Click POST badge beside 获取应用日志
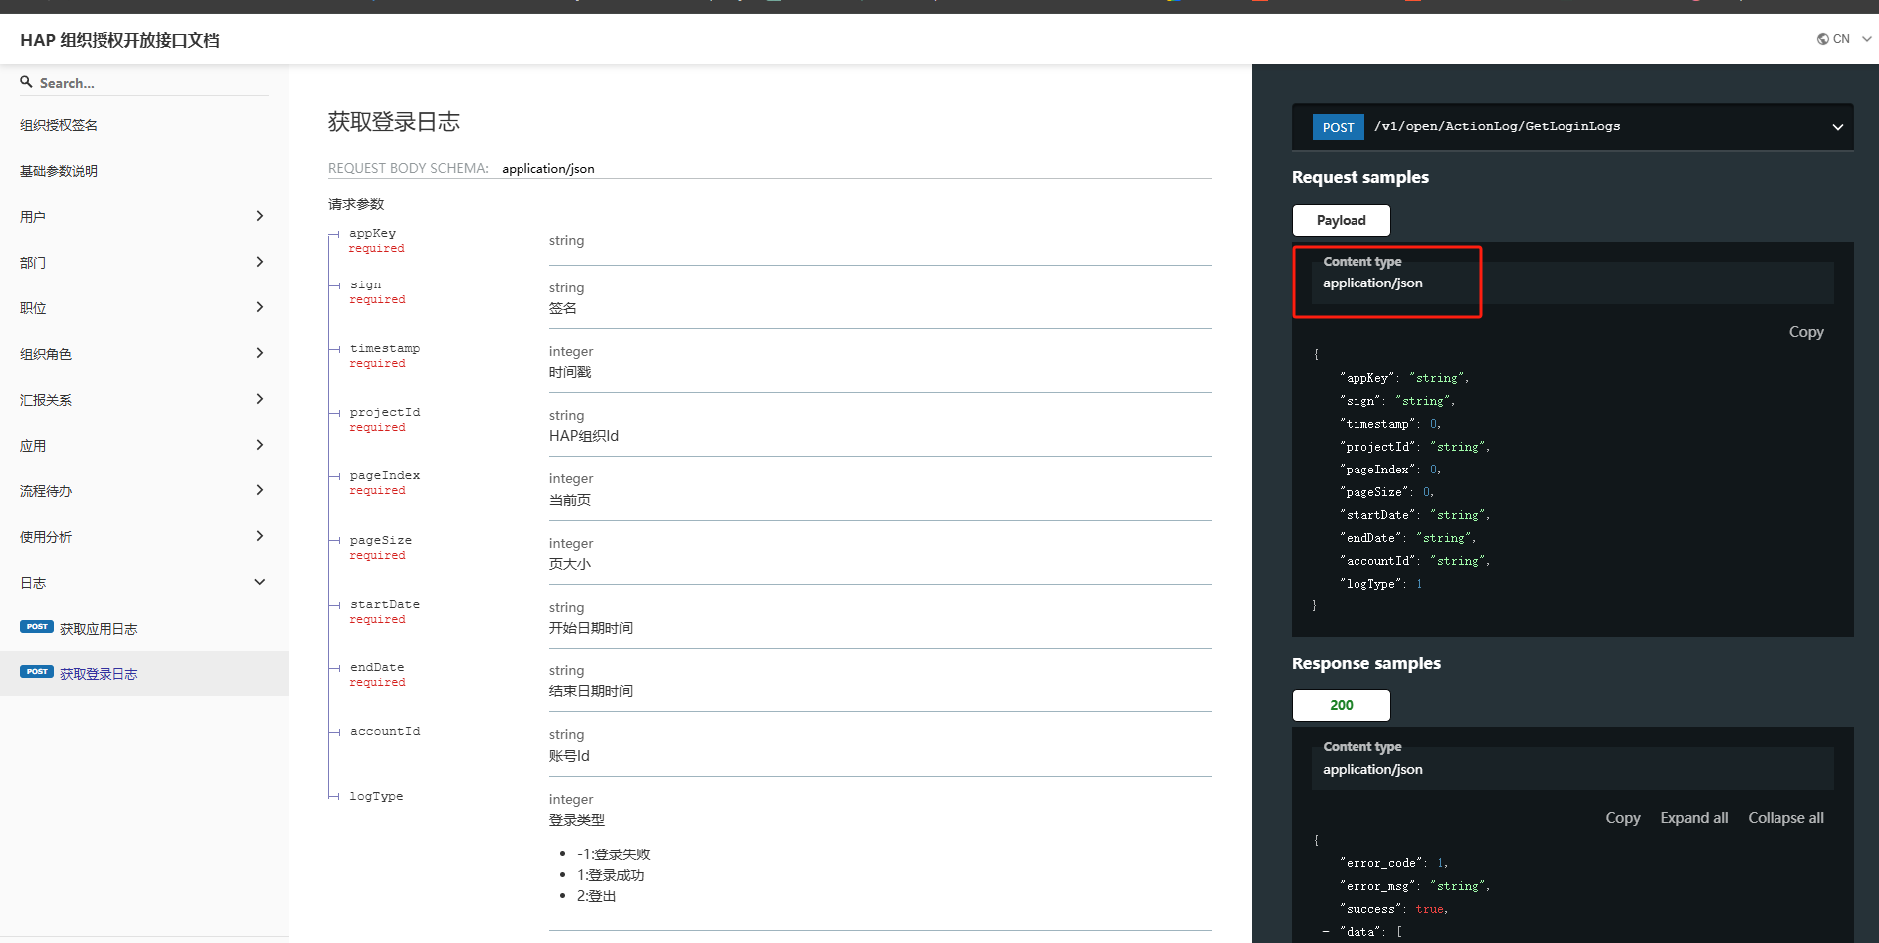The width and height of the screenshot is (1879, 943). [37, 627]
